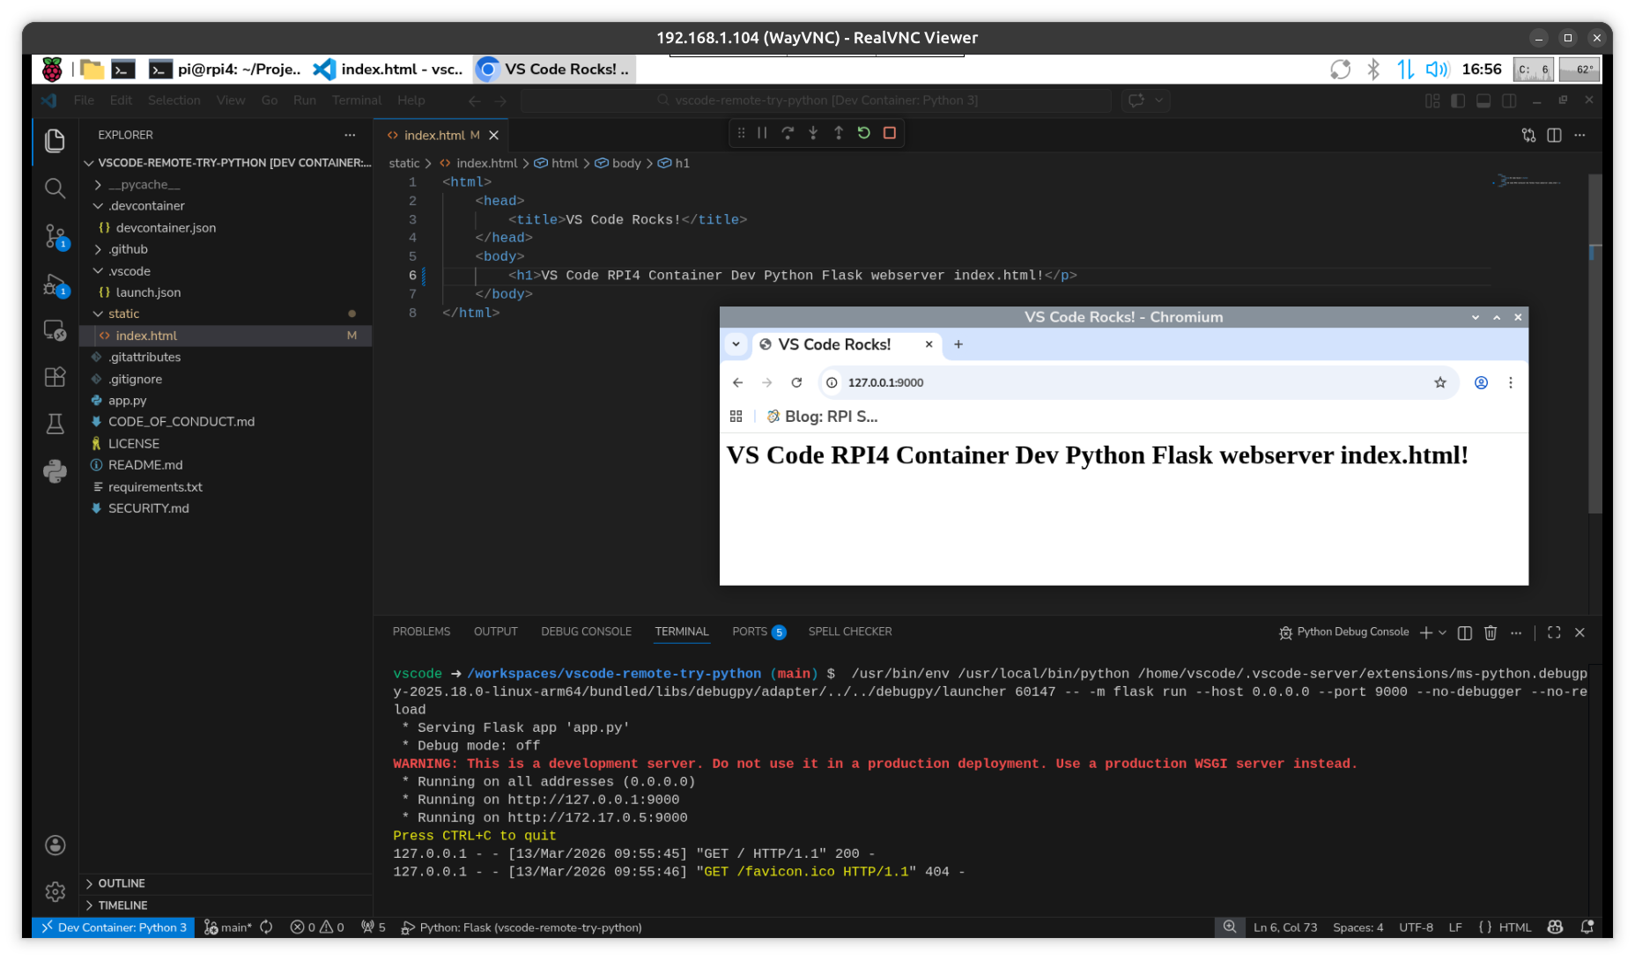
Task: Pause the debugger from debug toolbar
Action: click(762, 133)
